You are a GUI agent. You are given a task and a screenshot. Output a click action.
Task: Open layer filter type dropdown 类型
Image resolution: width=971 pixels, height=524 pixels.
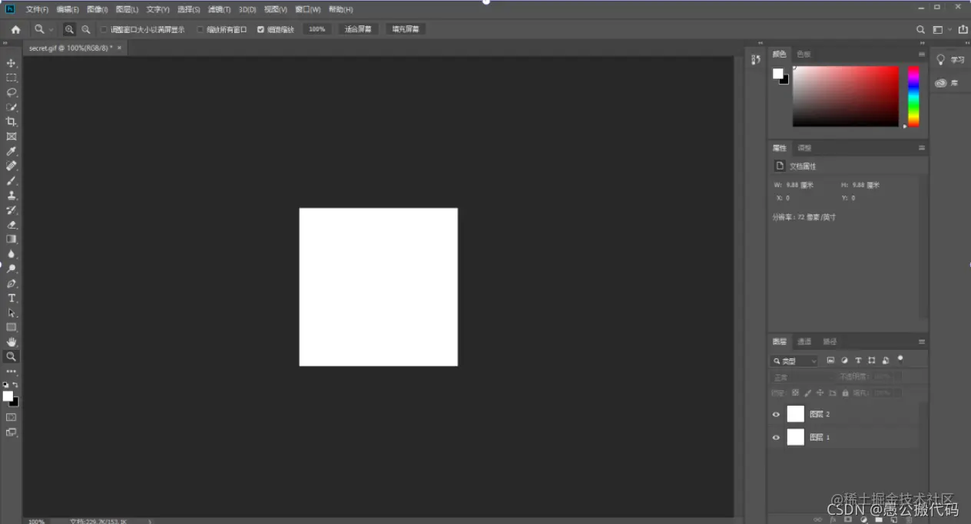click(794, 361)
